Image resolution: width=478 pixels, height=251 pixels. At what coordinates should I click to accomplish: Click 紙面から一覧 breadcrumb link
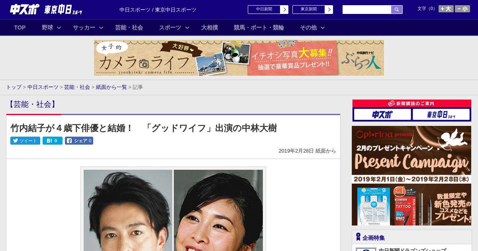pyautogui.click(x=111, y=87)
